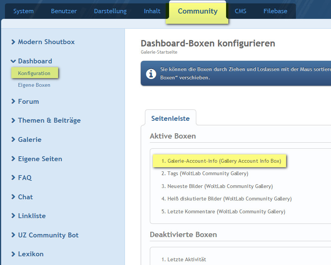The width and height of the screenshot is (331, 265).
Task: Expand the Eigene Seiten chevron
Action: (13, 159)
